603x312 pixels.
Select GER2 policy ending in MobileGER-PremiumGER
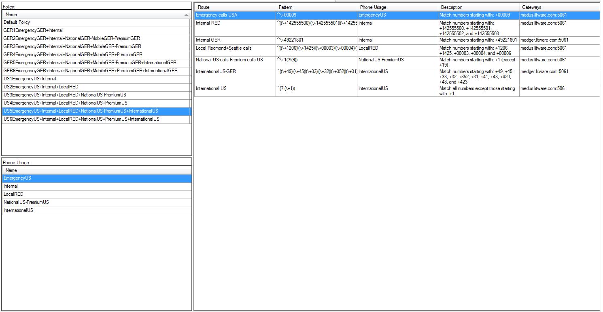96,39
